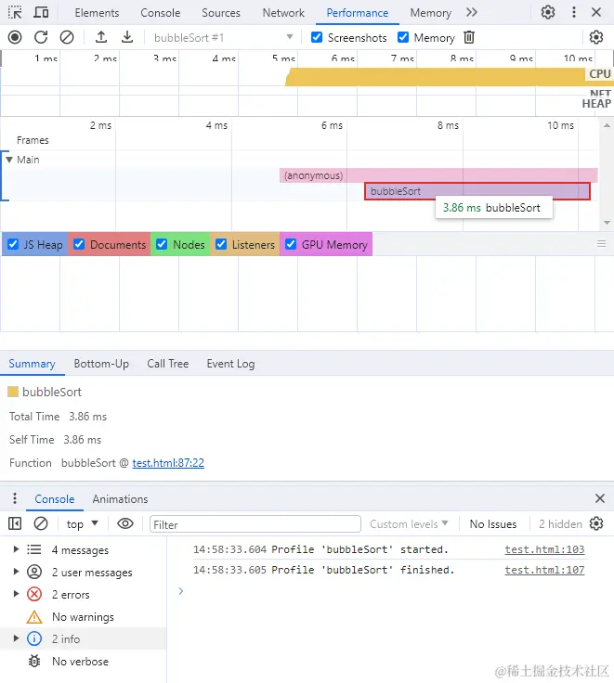Expand the 2 user messages group
This screenshot has height=683, width=614.
pos(16,572)
